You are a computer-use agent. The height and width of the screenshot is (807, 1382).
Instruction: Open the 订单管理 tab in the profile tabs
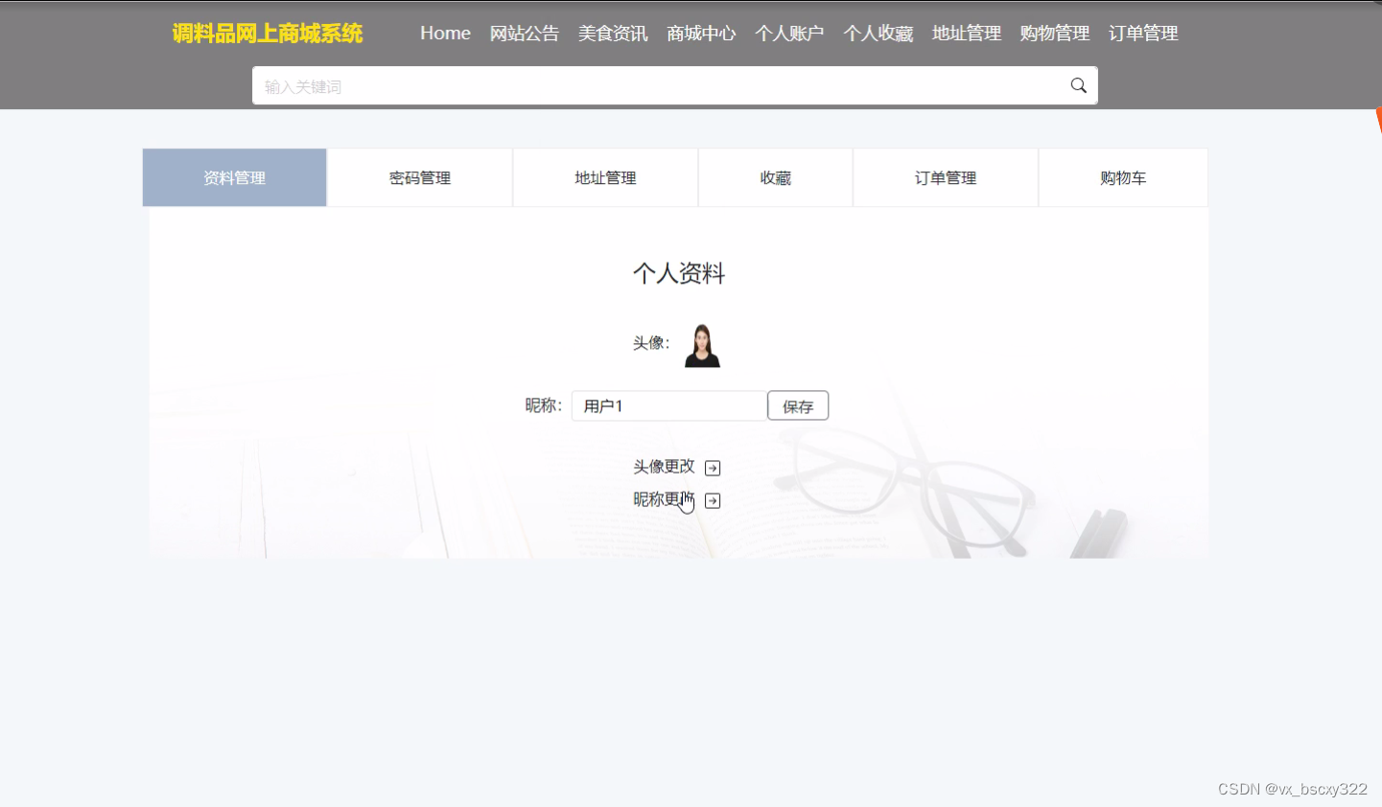[946, 177]
